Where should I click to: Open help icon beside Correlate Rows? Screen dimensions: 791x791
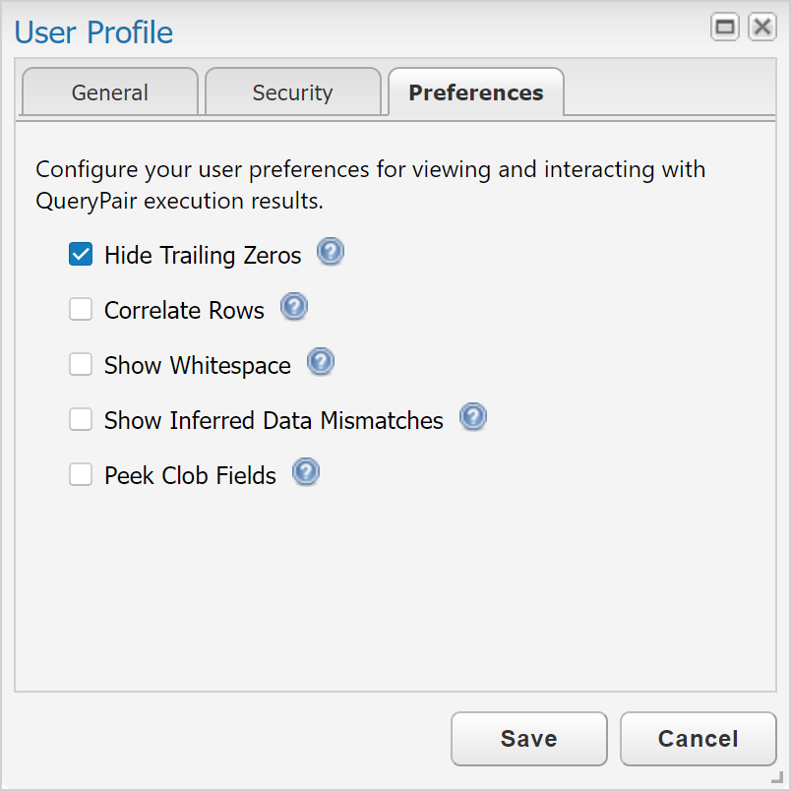[294, 306]
